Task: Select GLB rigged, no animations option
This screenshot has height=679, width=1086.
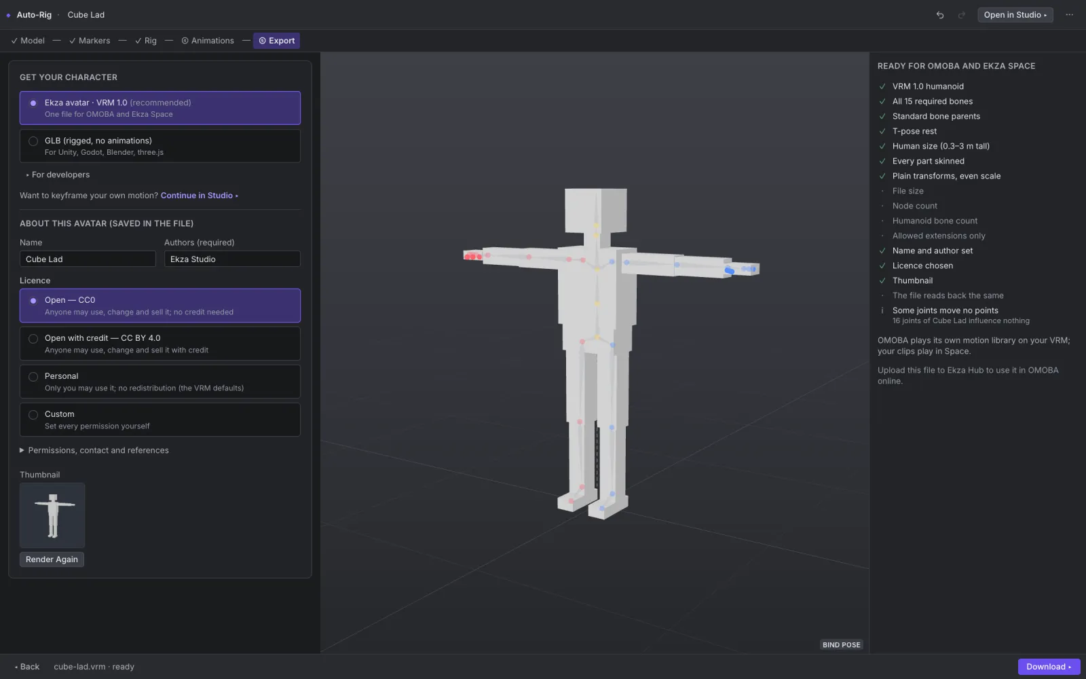Action: pyautogui.click(x=160, y=146)
